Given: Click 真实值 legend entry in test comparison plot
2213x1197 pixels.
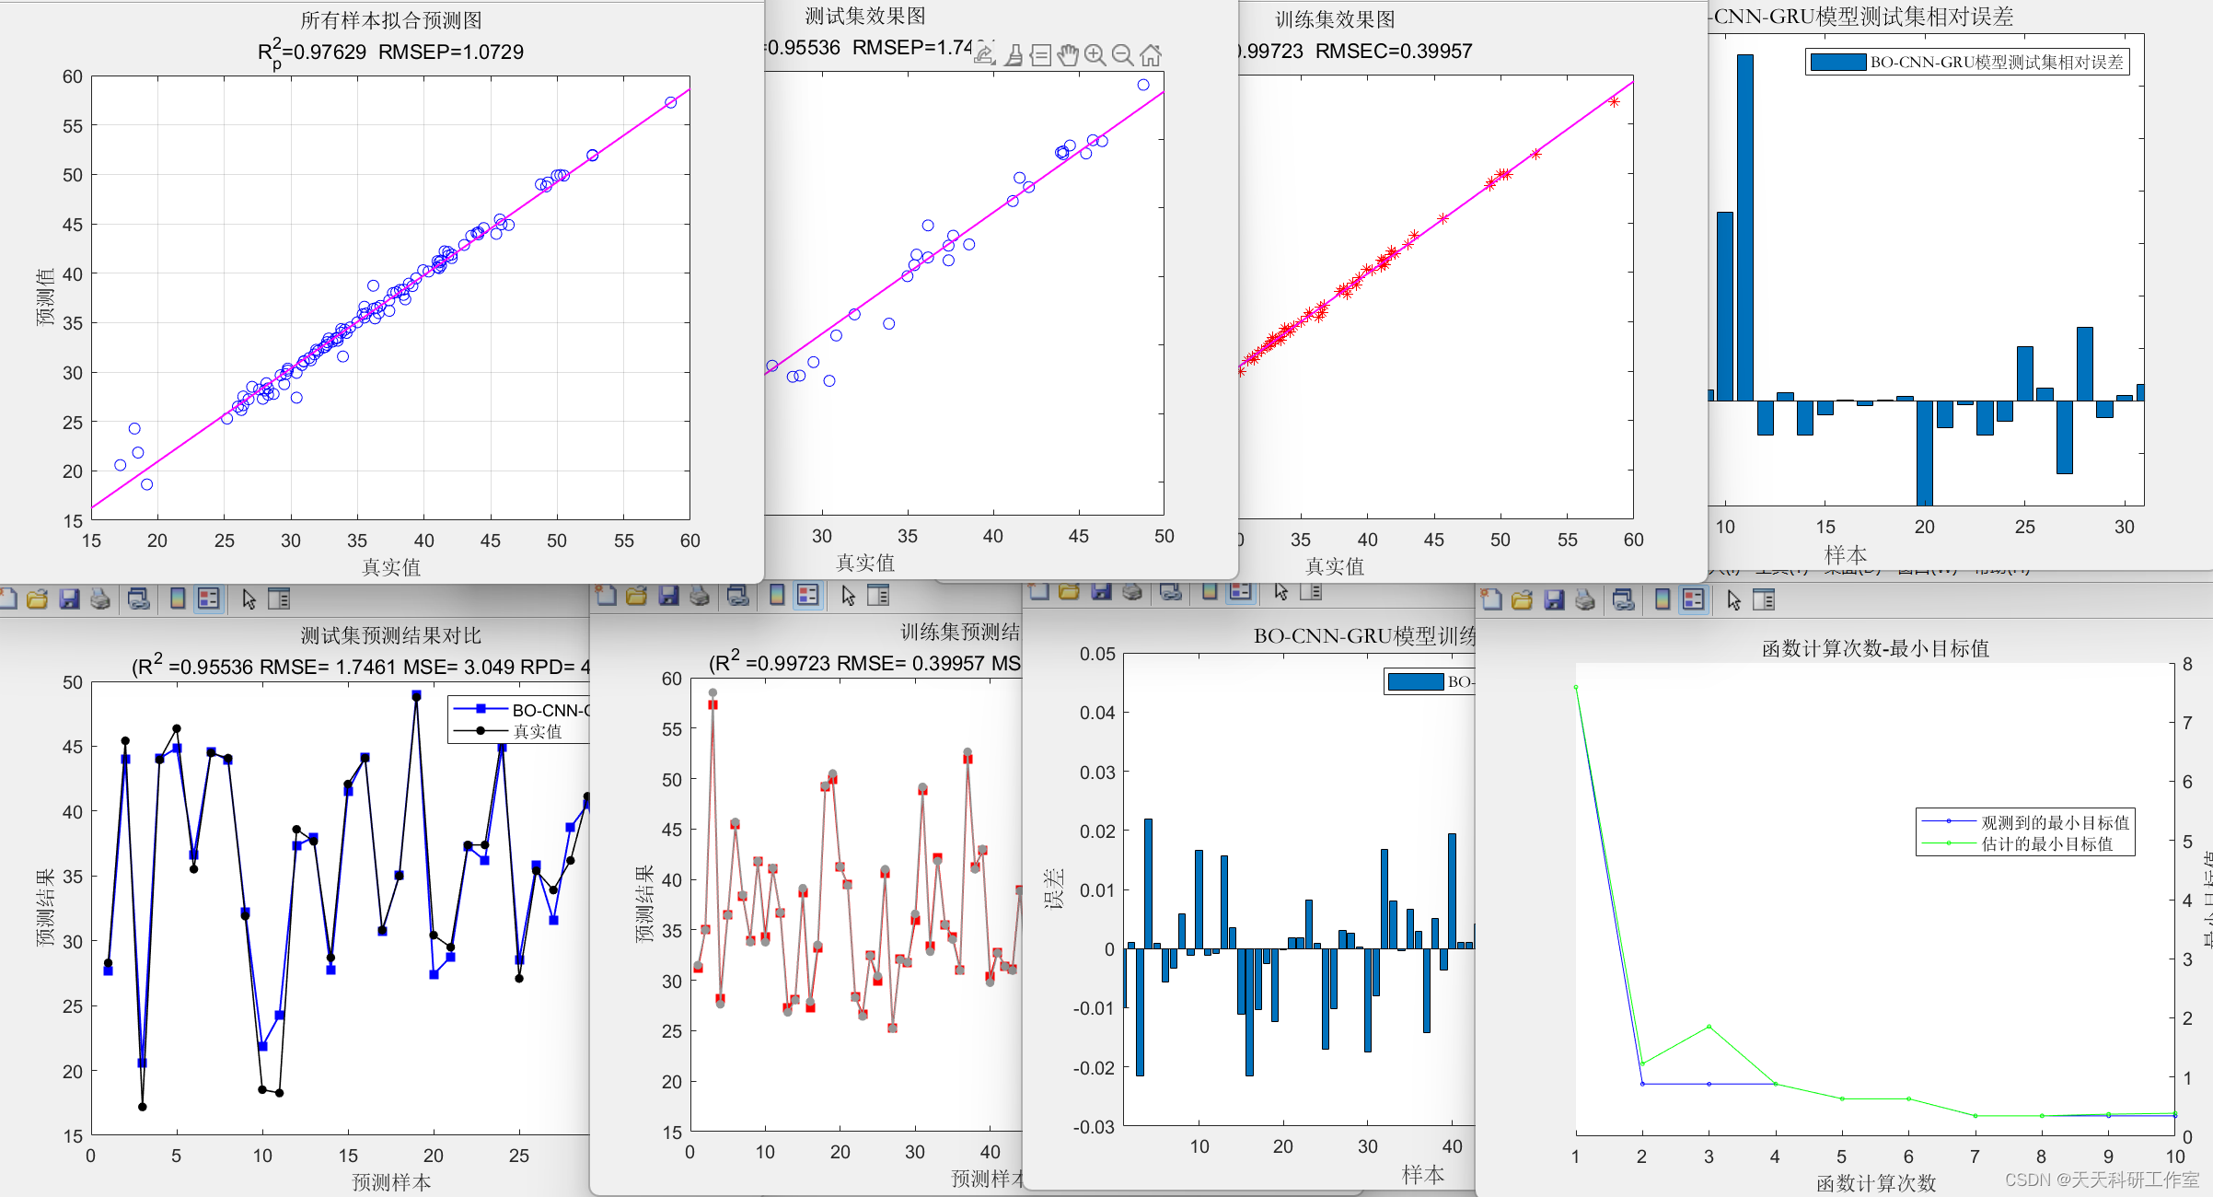Looking at the screenshot, I should click(x=537, y=731).
